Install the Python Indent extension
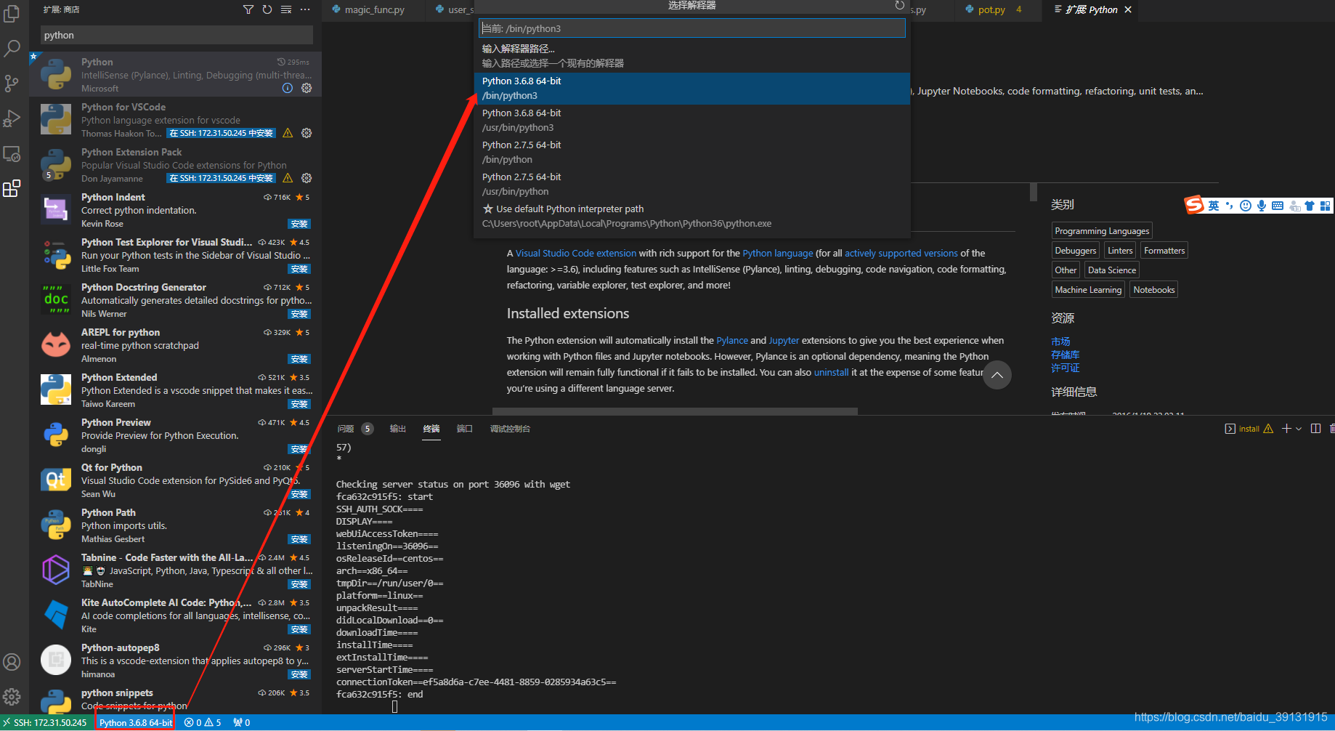Viewport: 1335px width, 731px height. 299,224
